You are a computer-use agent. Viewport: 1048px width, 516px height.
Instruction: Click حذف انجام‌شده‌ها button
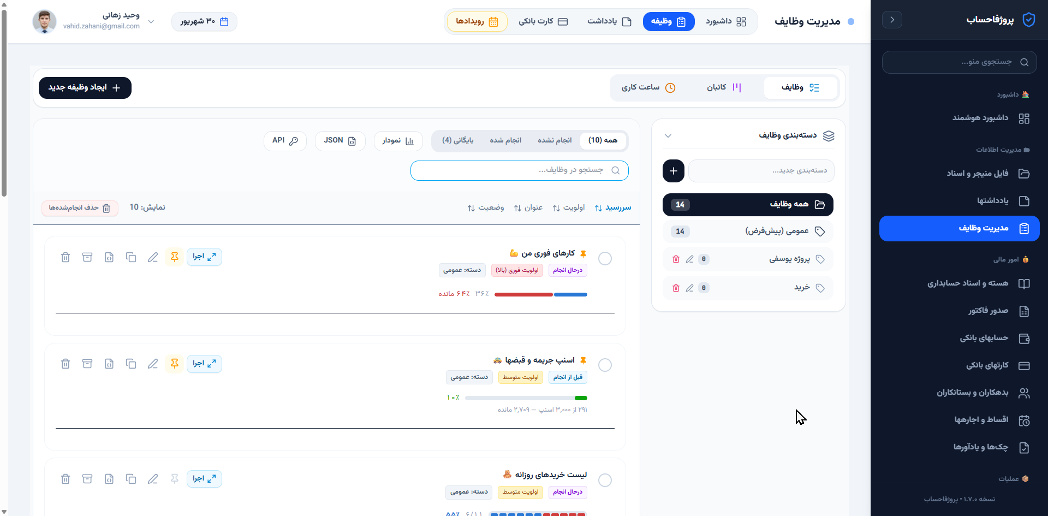(80, 208)
